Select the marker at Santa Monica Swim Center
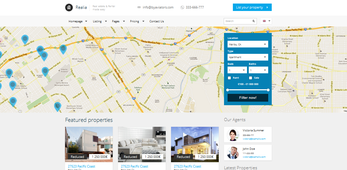 coord(9,73)
